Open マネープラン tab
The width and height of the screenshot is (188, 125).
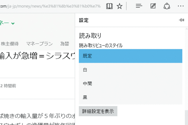click(x=39, y=44)
